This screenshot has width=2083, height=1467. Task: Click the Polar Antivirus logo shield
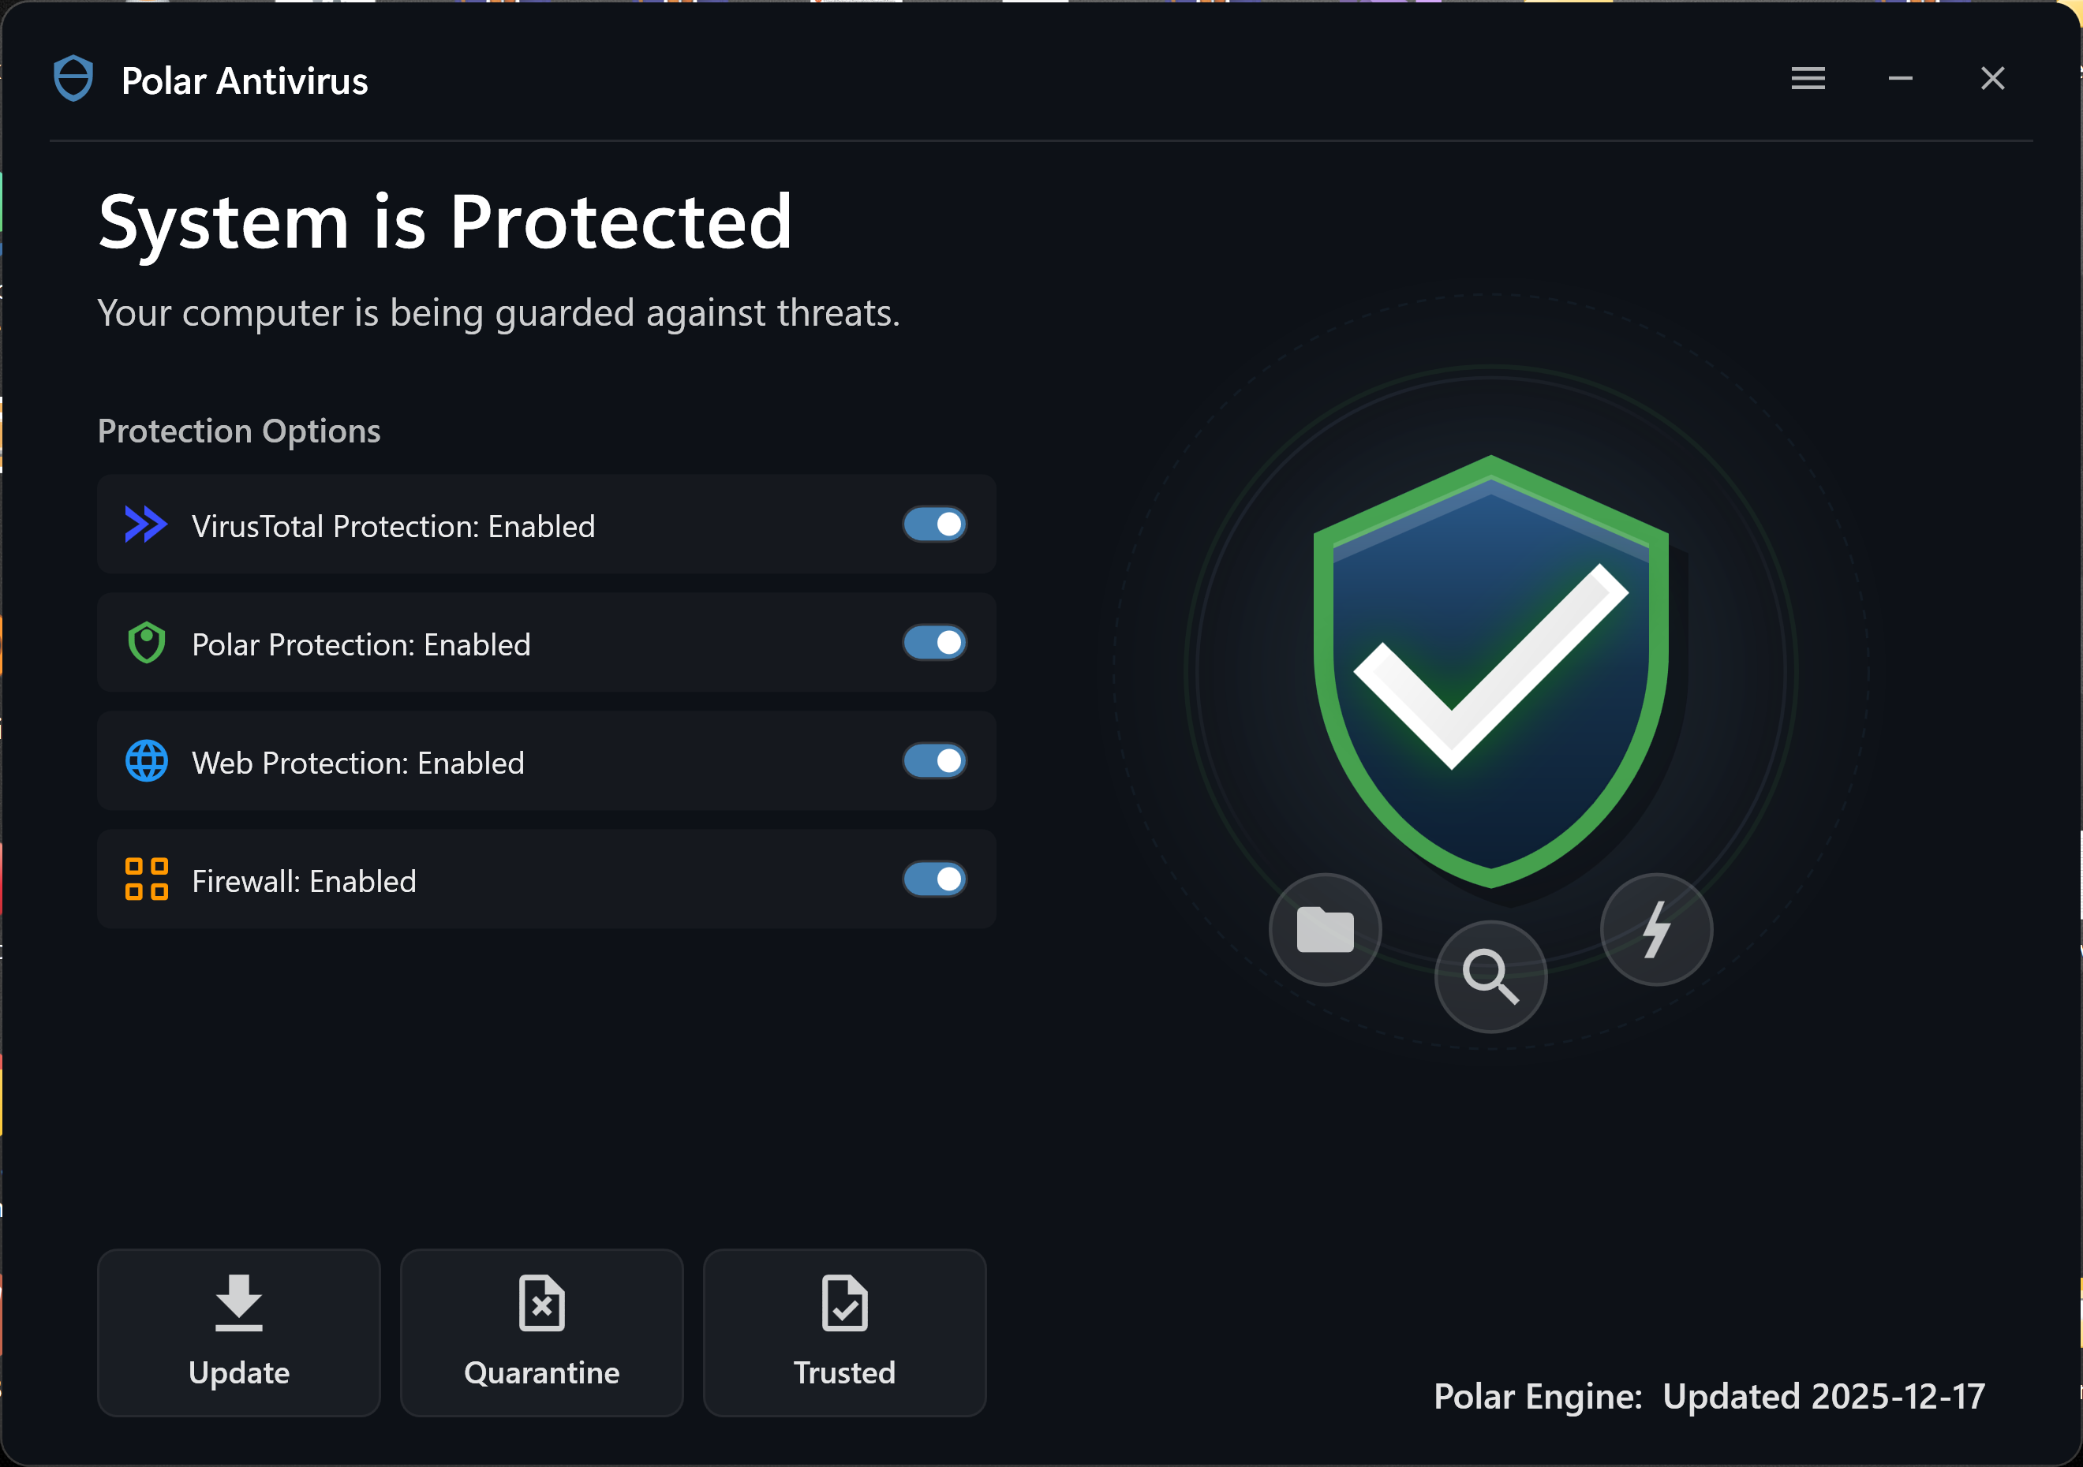(73, 79)
